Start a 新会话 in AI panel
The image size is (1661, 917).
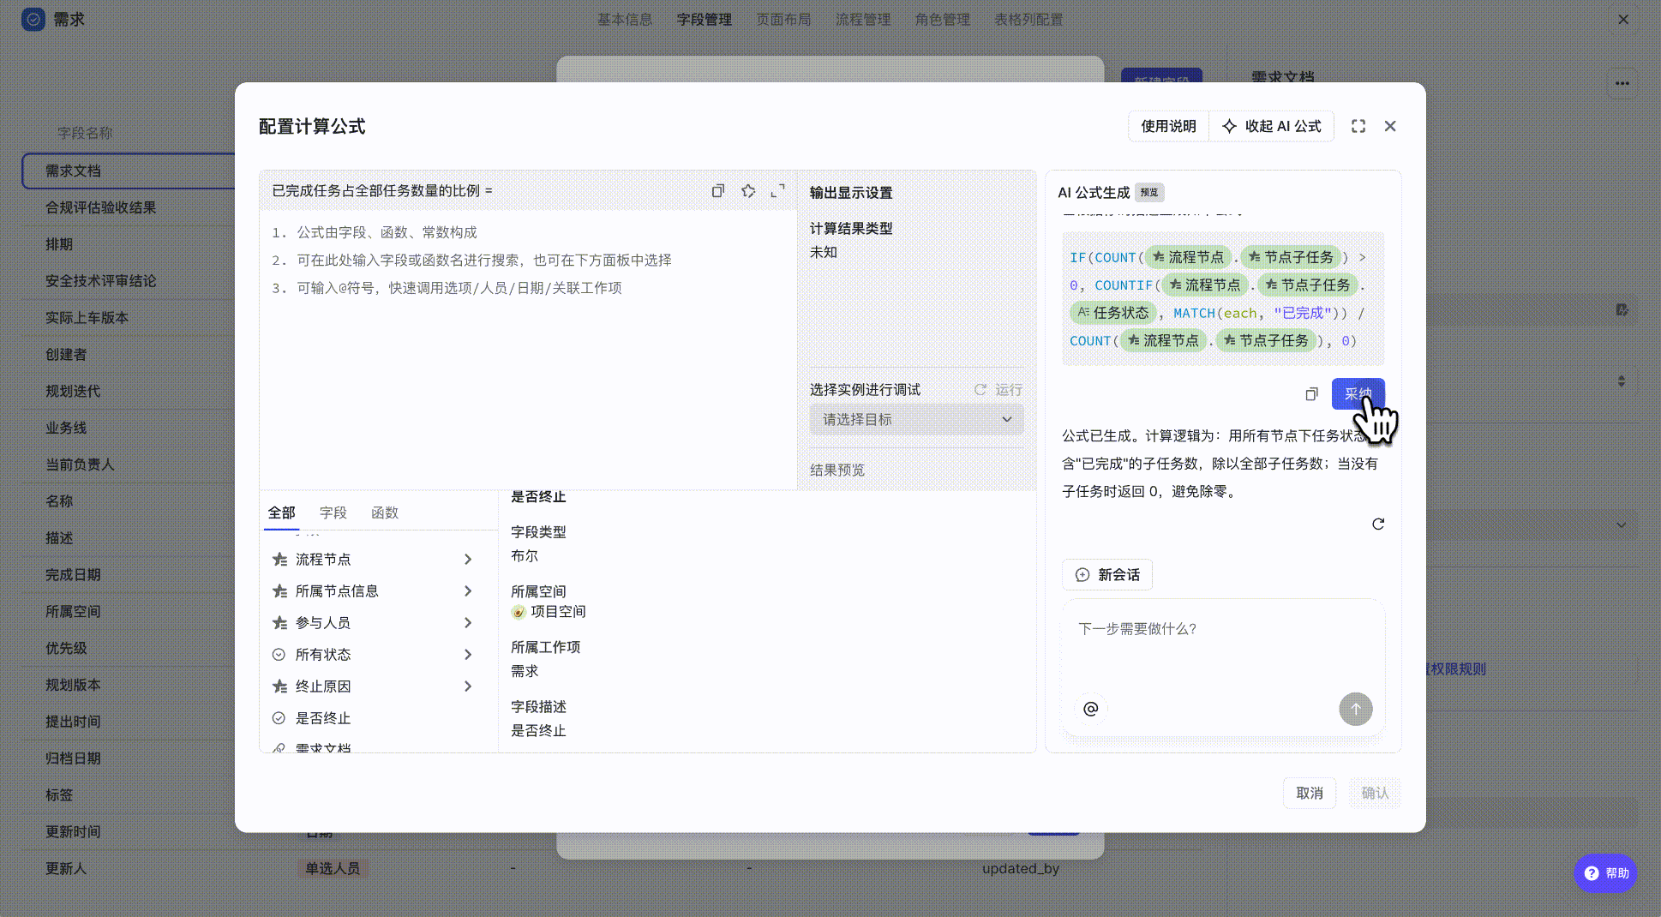point(1107,575)
